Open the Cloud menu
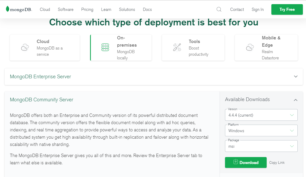The image size is (306, 177). pyautogui.click(x=45, y=10)
